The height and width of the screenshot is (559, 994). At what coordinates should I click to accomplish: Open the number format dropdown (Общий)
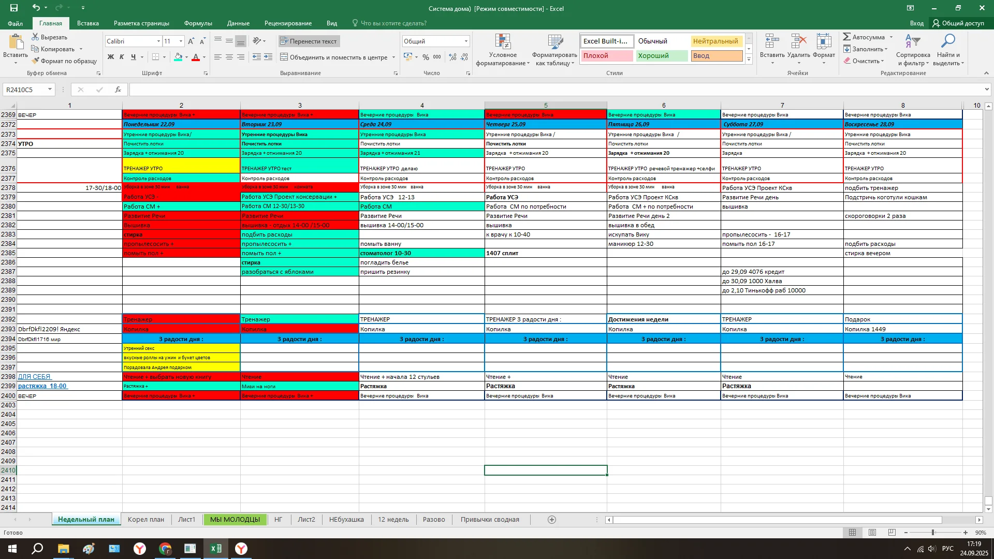point(466,41)
